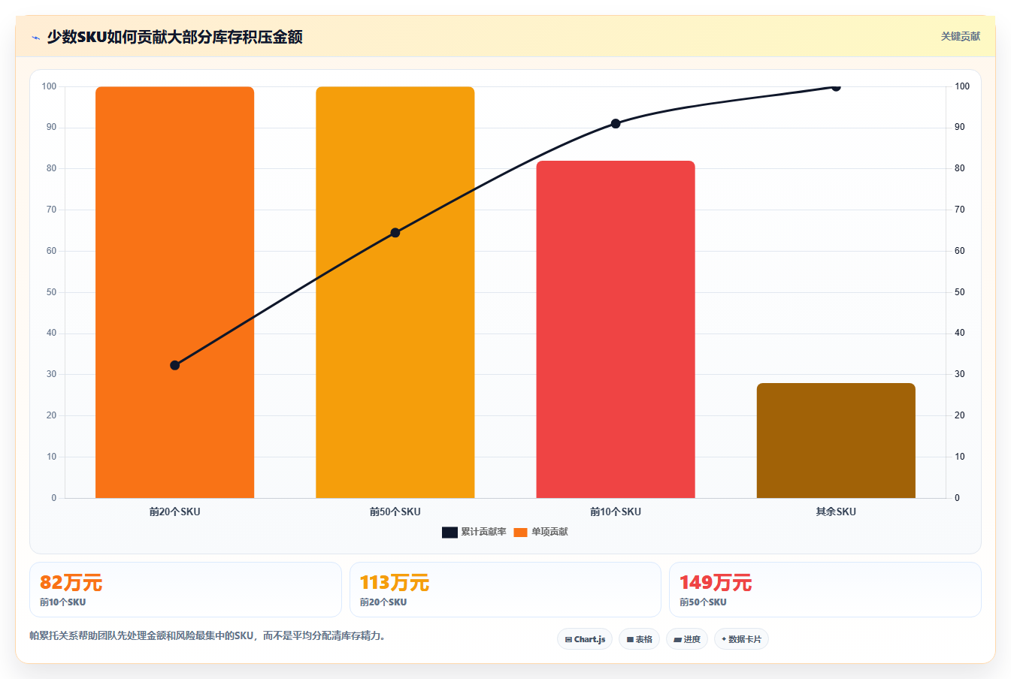Viewport: 1011px width, 679px height.
Task: Click the 前20个SKU caption under 113万元
Action: [x=383, y=602]
